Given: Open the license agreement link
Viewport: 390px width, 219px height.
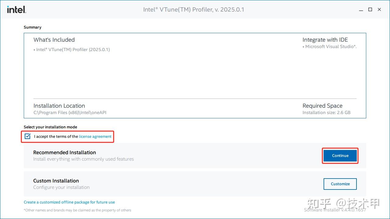Looking at the screenshot, I should pyautogui.click(x=95, y=137).
